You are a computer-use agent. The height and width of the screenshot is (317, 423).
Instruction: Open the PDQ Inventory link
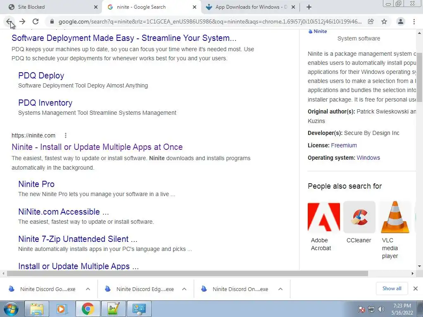pyautogui.click(x=45, y=103)
